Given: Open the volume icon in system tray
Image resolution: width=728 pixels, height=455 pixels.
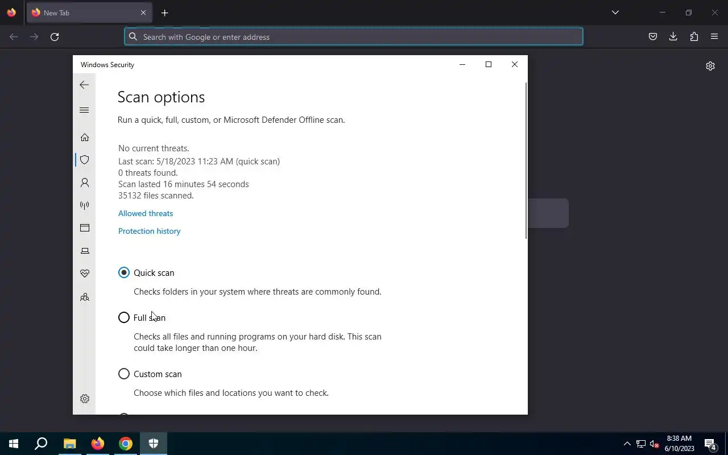Looking at the screenshot, I should [x=654, y=444].
